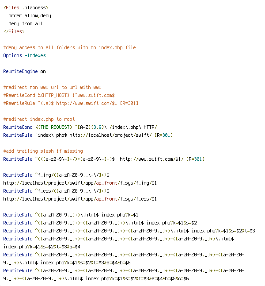Click the line 'index.php?k=$1&s=$2&t=$3&a=$4'
The image size is (265, 286).
42,247
